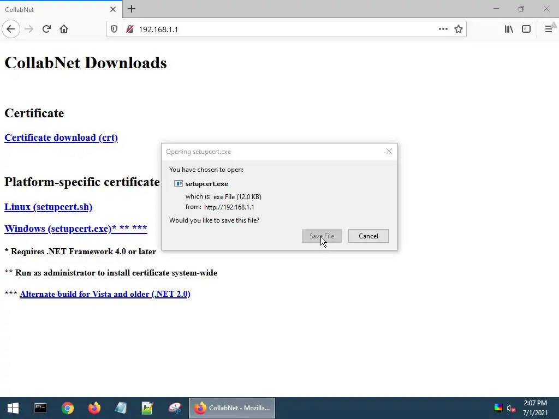Viewport: 559px width, 419px height.
Task: Toggle the sidebar view icon
Action: click(526, 29)
